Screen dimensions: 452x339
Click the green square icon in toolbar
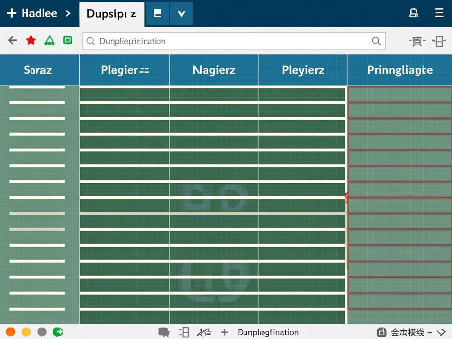coord(68,40)
